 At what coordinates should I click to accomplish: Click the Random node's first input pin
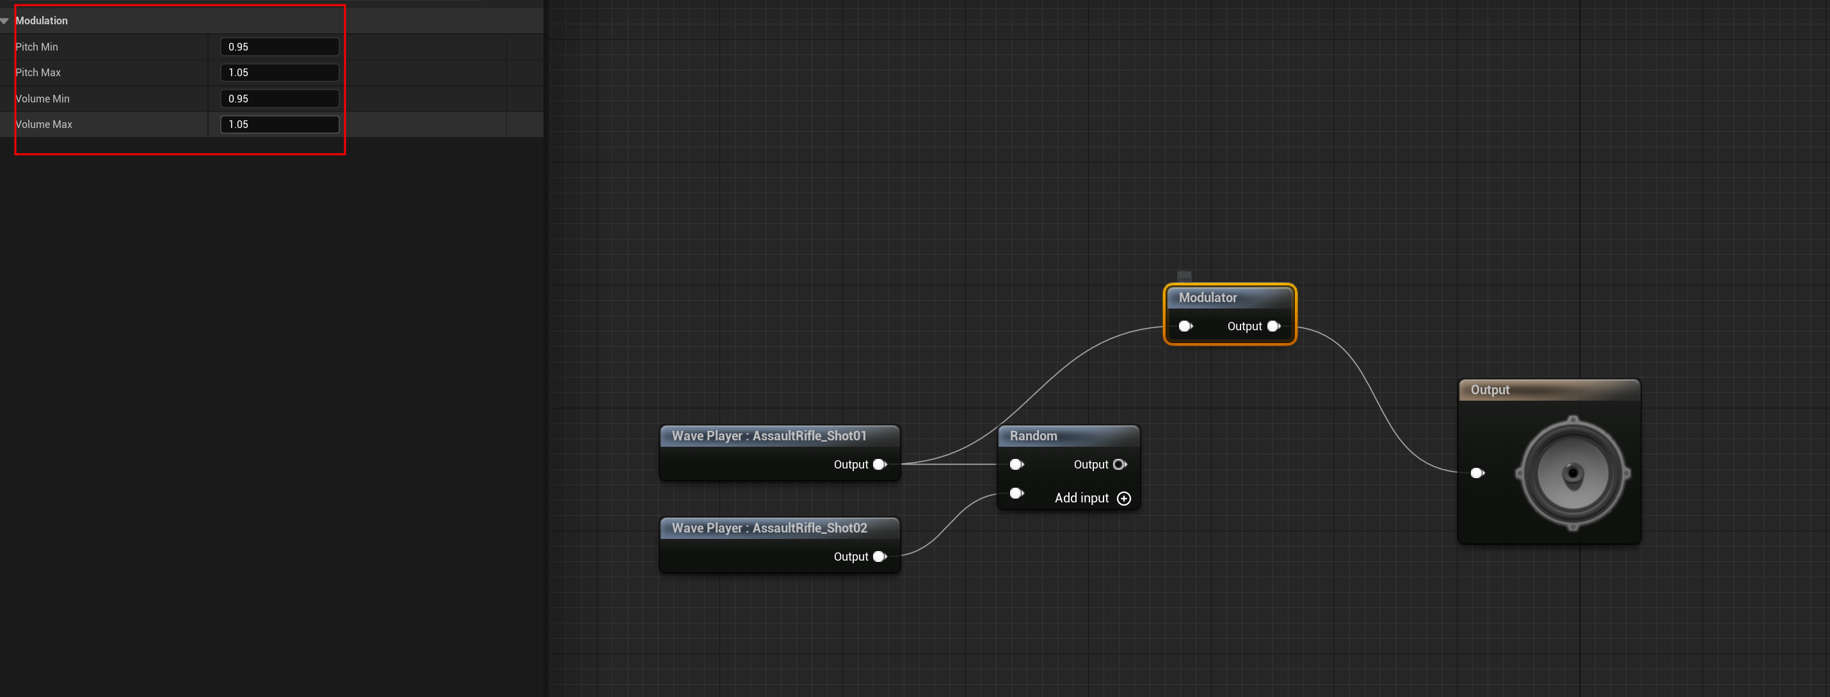point(1016,464)
